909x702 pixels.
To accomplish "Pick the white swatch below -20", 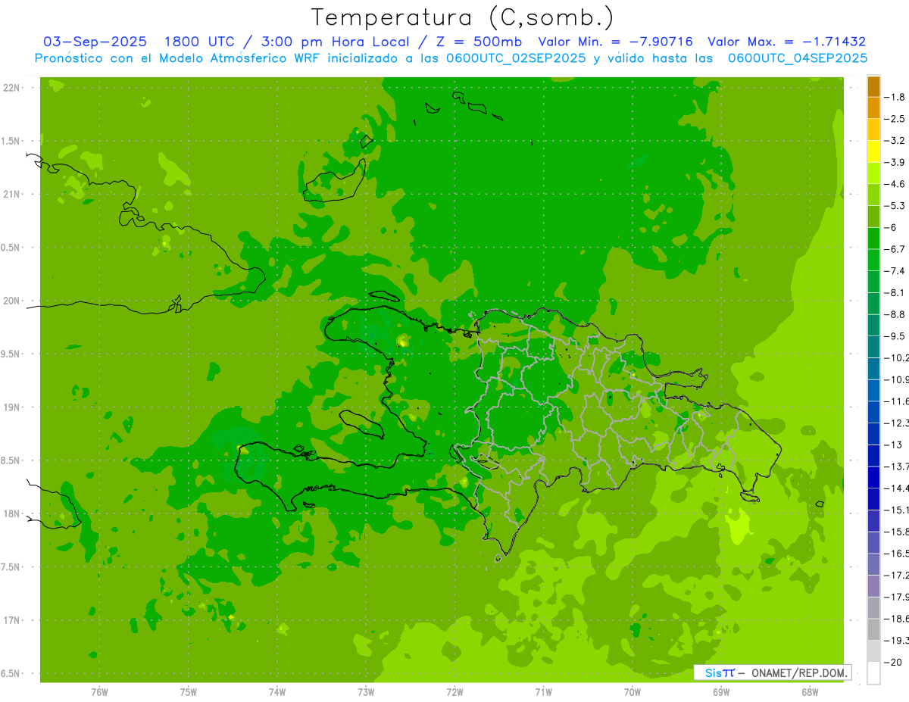I will (874, 673).
